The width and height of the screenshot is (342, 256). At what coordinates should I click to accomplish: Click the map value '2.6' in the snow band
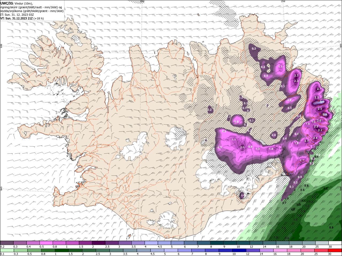pyautogui.click(x=242, y=147)
